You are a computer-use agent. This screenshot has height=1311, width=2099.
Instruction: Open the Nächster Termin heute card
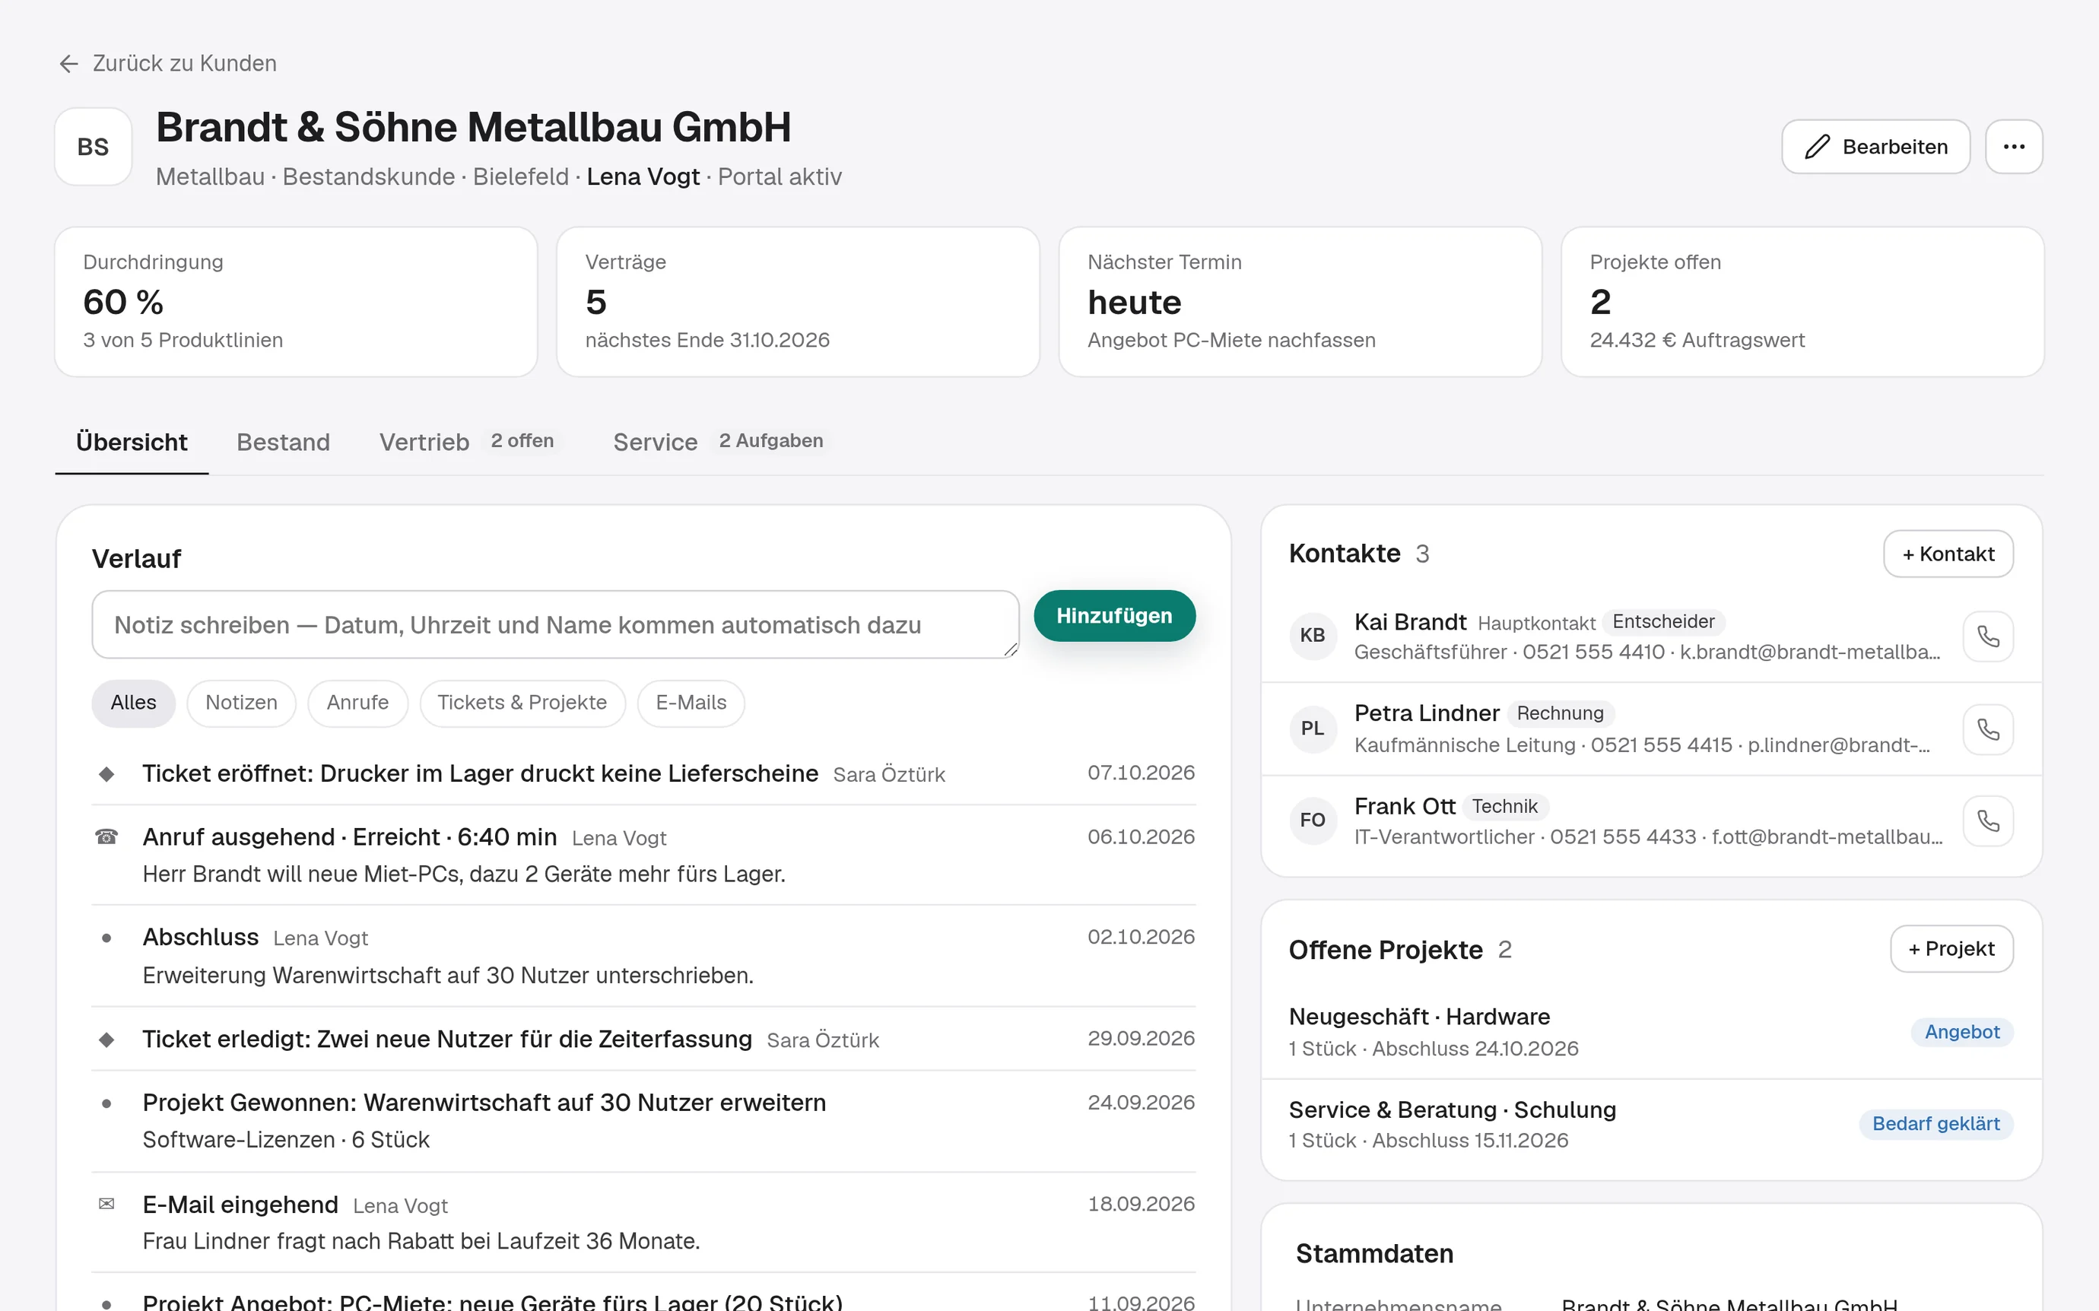1300,302
